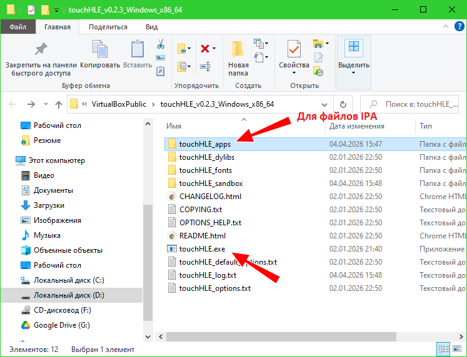Click the horizontal scrollbar of the file list
The image size is (467, 357).
pos(281,337)
